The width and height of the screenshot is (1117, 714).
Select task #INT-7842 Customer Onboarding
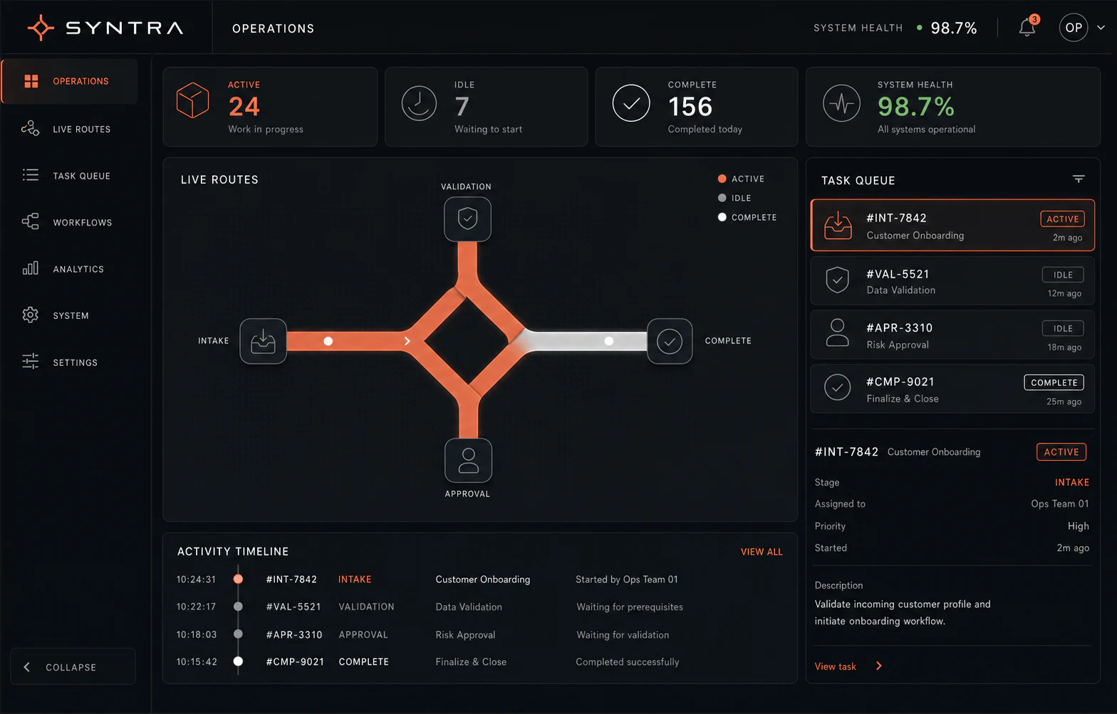[952, 225]
